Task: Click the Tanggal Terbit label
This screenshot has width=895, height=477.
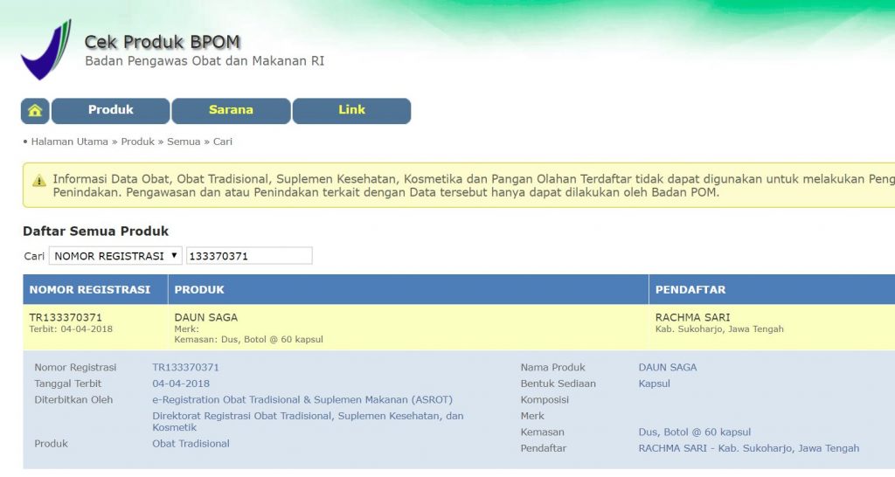Action: coord(68,384)
